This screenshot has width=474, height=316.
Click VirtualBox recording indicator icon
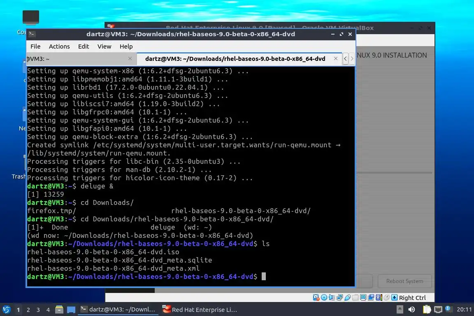click(x=371, y=297)
